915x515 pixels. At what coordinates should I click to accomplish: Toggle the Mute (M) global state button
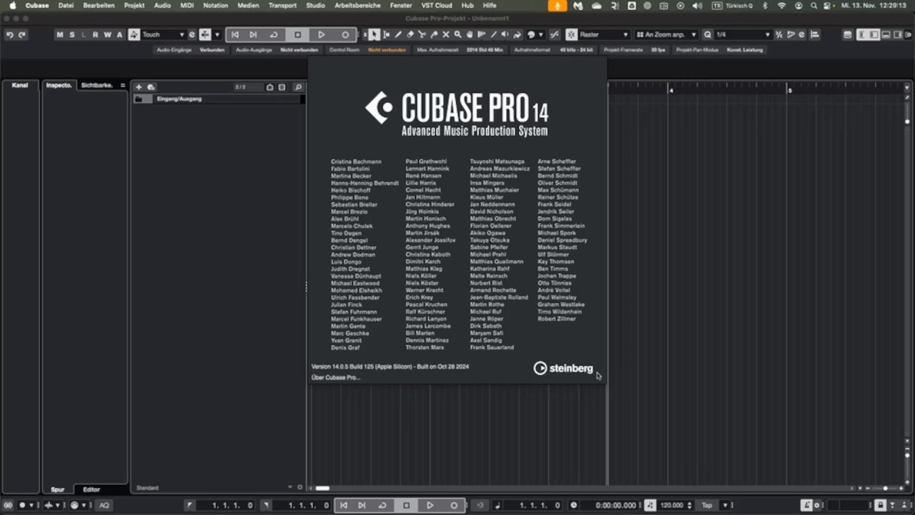(59, 34)
